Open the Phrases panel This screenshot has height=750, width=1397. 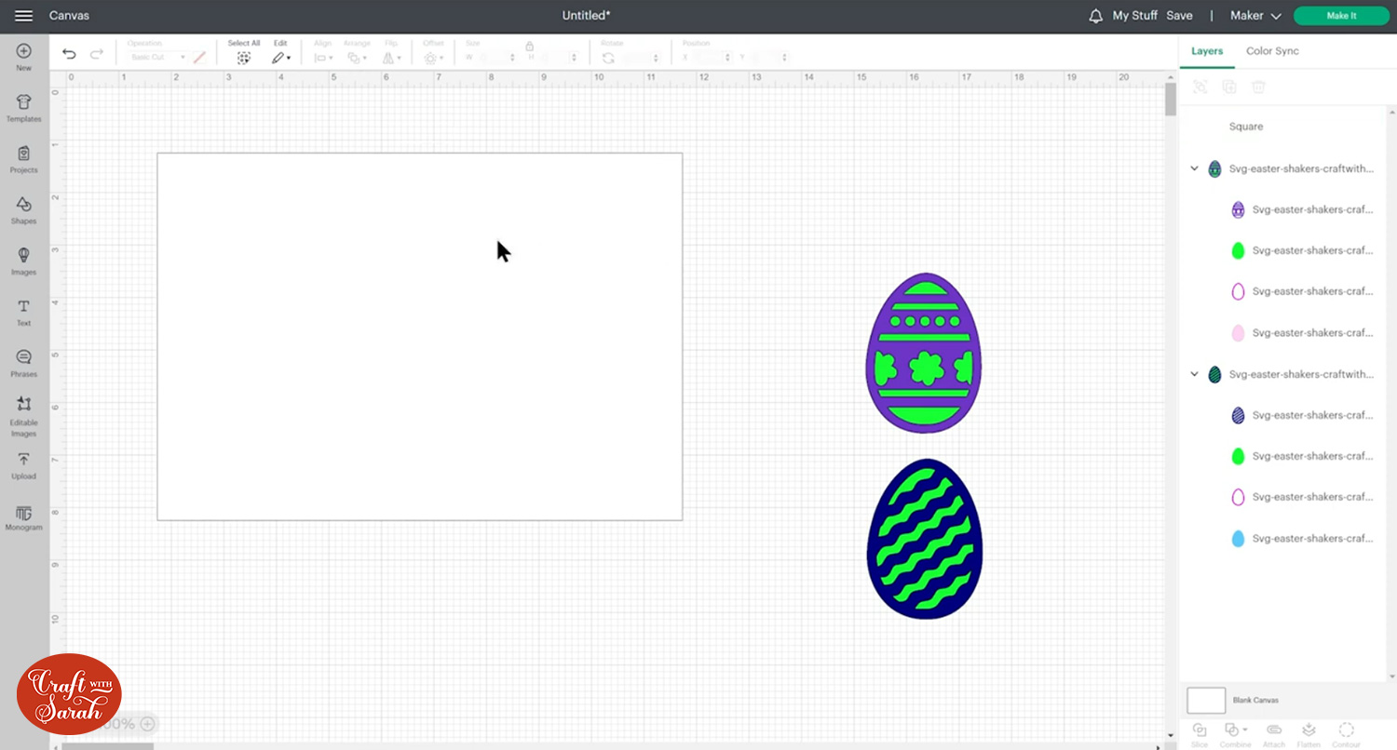[24, 363]
